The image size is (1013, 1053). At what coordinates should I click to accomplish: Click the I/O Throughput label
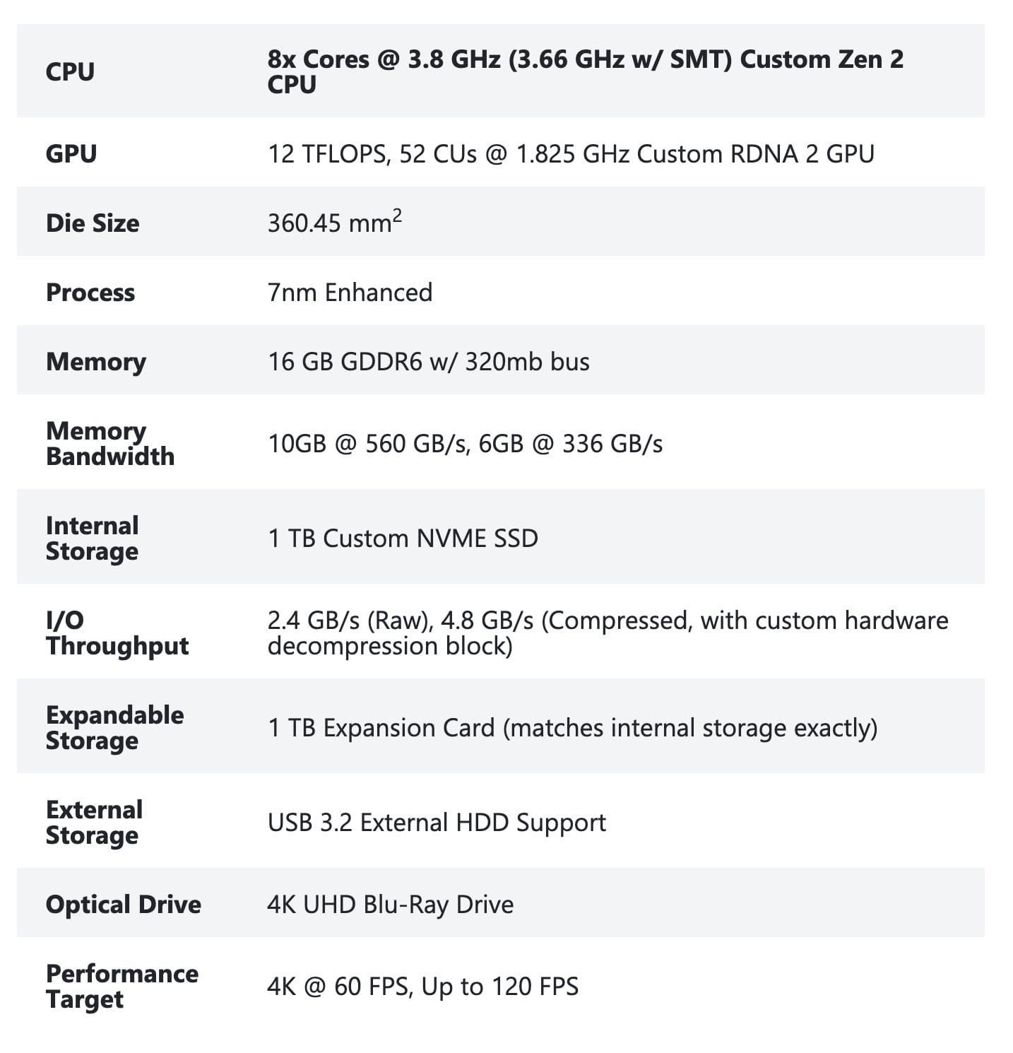click(117, 633)
